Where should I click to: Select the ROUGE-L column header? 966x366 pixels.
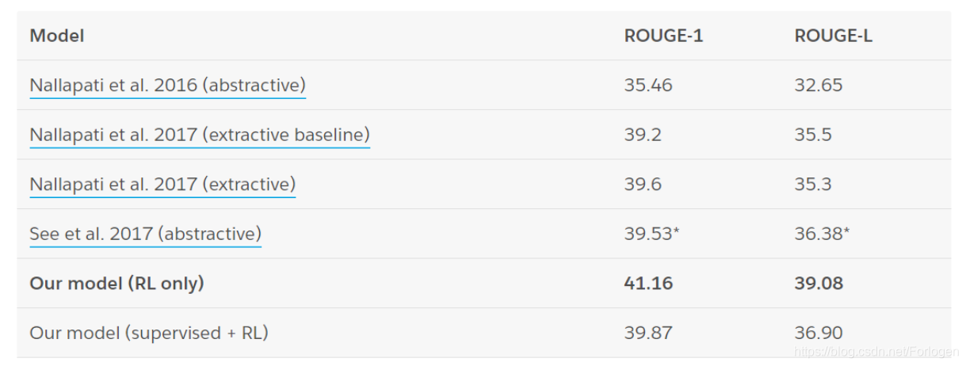click(834, 36)
